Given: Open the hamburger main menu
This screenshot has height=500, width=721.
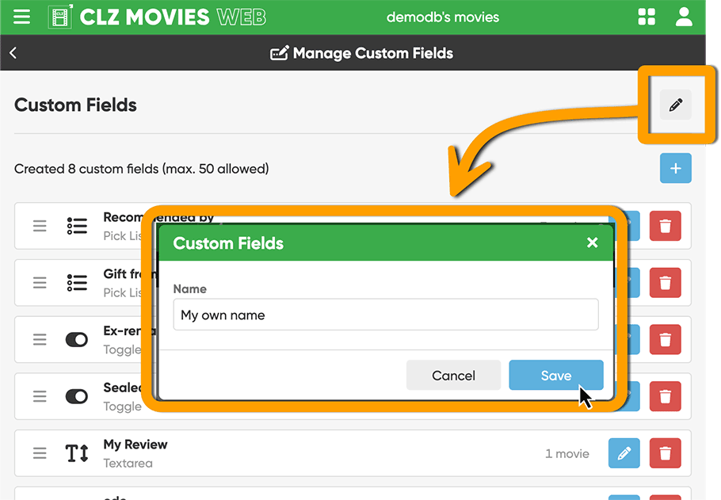Looking at the screenshot, I should (21, 17).
